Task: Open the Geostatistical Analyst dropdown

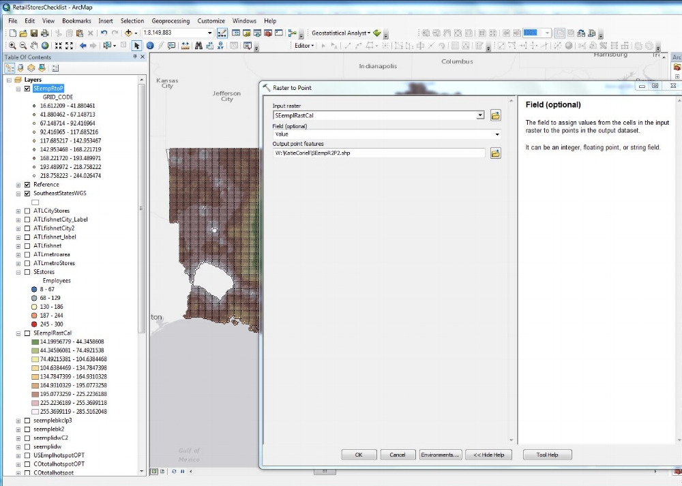Action: point(341,33)
